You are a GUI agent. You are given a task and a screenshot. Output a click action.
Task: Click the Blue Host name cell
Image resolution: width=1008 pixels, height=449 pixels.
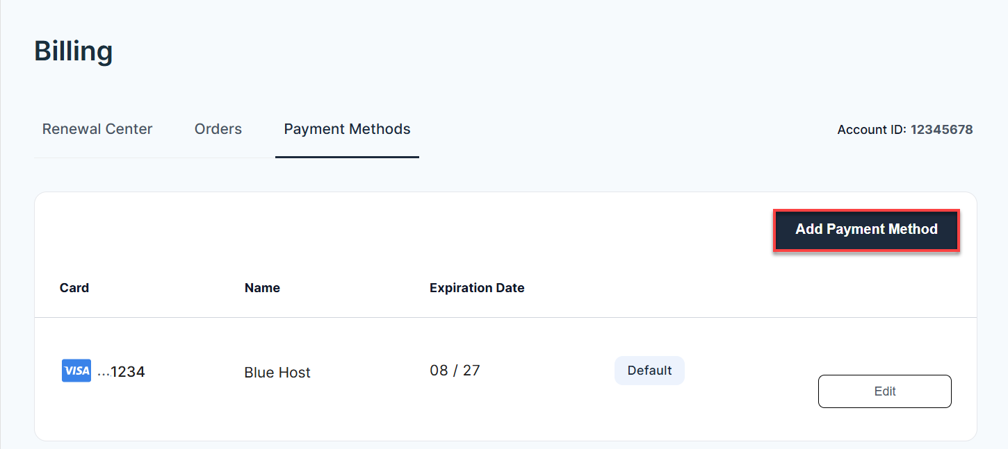pyautogui.click(x=277, y=372)
